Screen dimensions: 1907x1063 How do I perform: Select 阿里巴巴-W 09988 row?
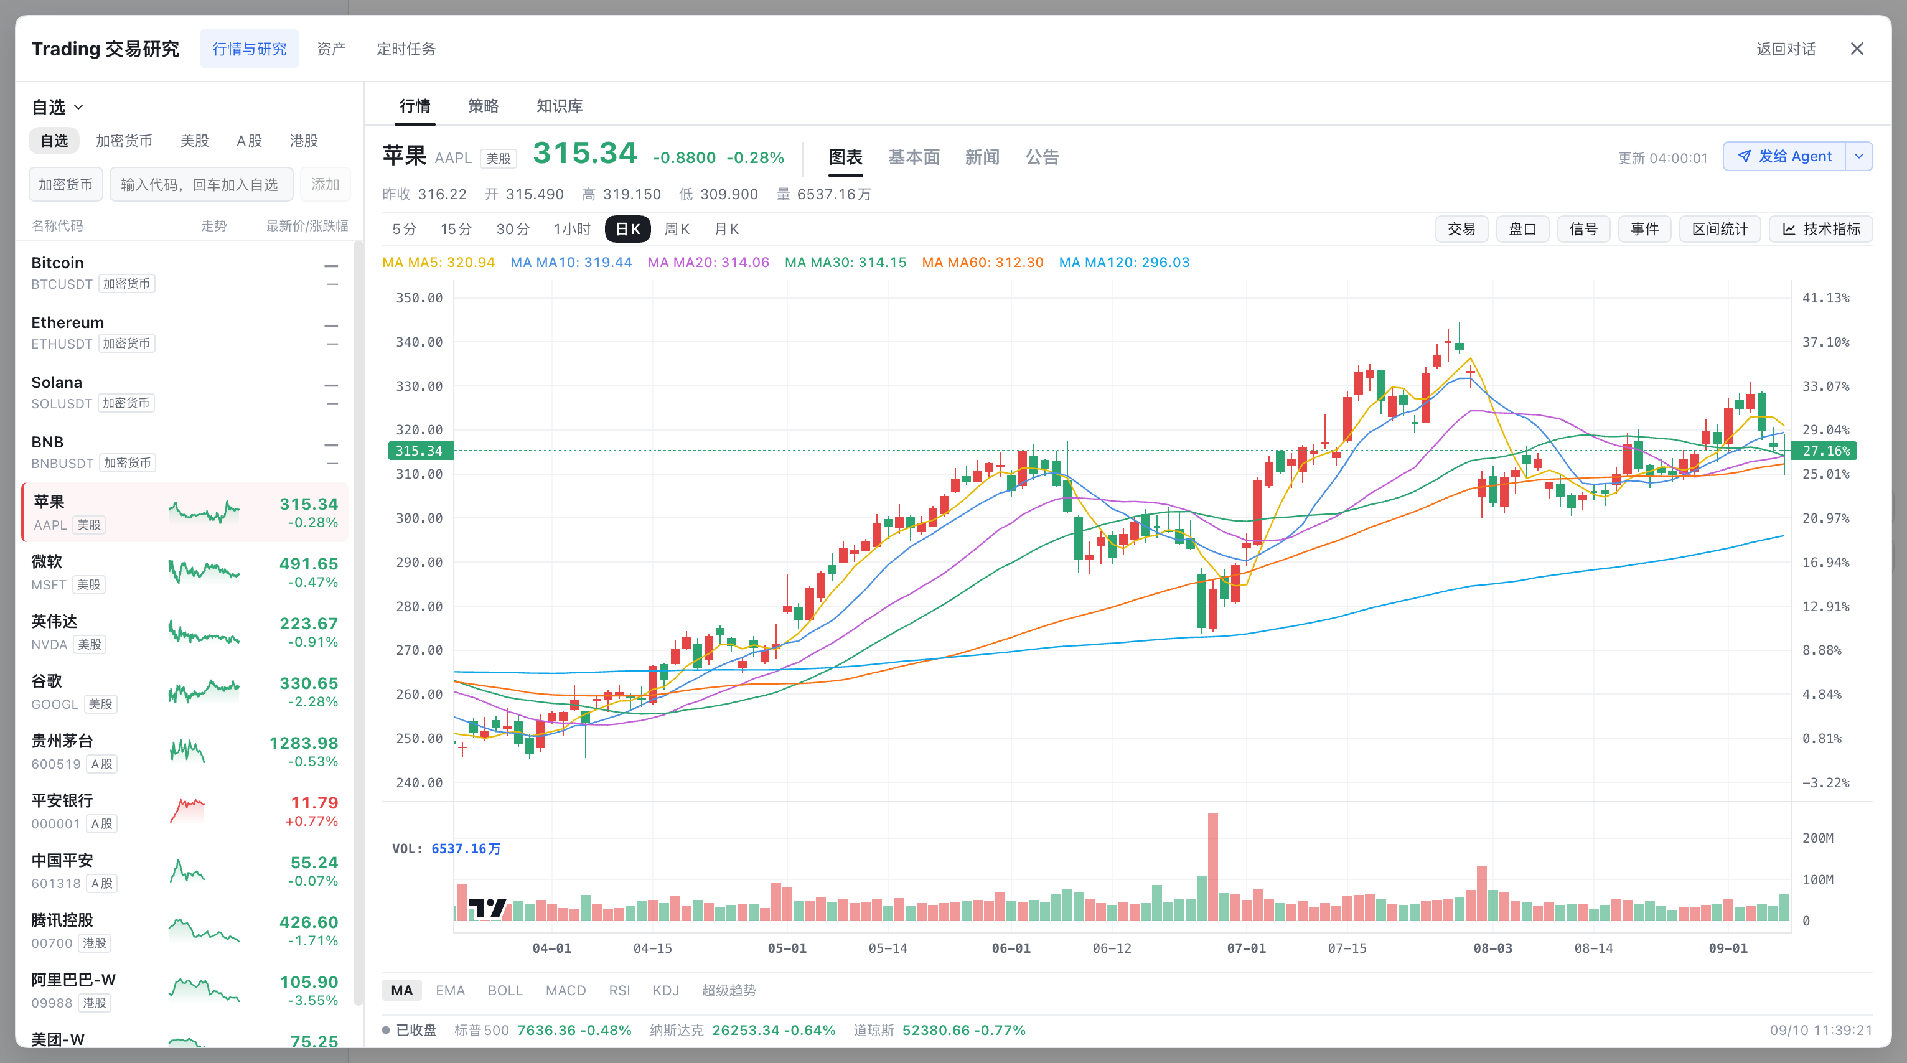click(x=185, y=991)
